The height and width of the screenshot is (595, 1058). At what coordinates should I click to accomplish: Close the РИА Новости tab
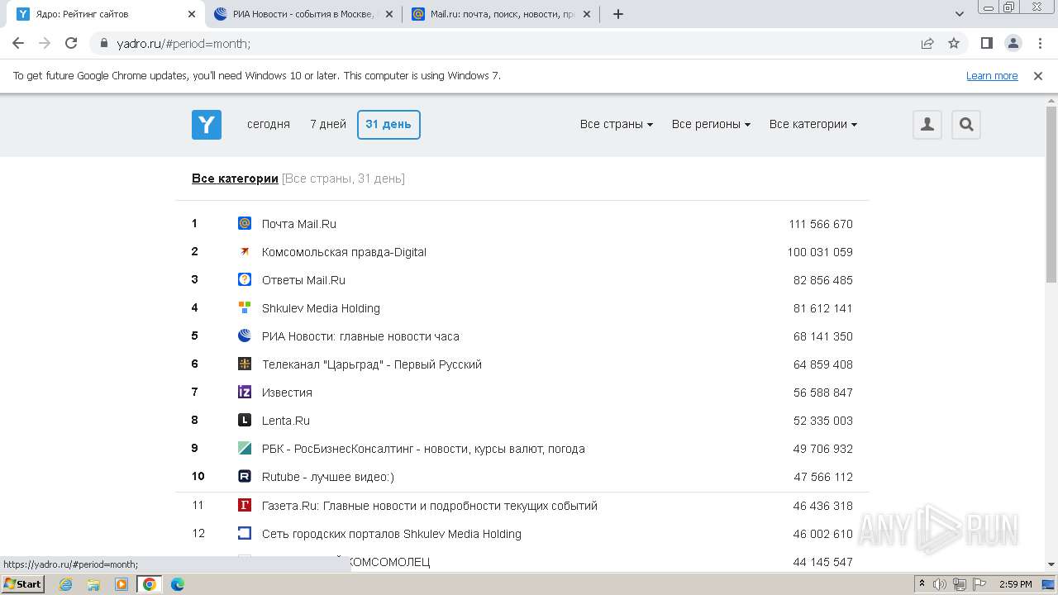tap(388, 14)
